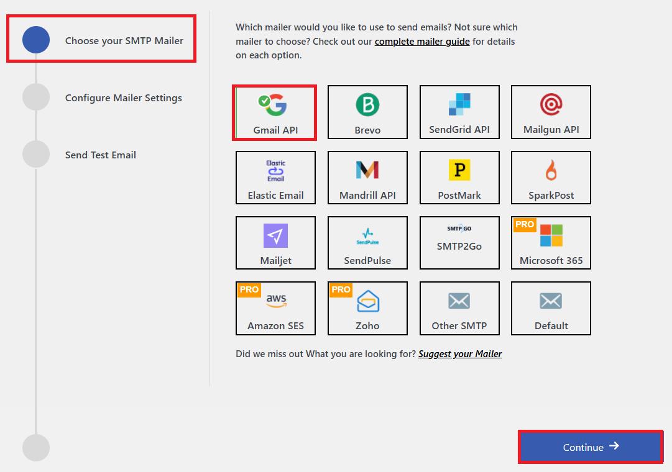Jump to Send Test Email step
Viewport: 672px width, 472px height.
point(100,155)
